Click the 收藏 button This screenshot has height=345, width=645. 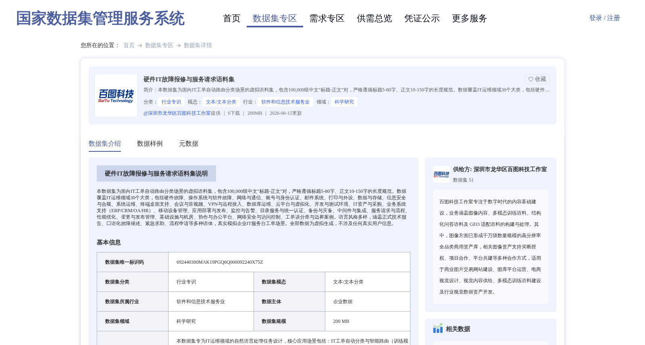tap(537, 79)
